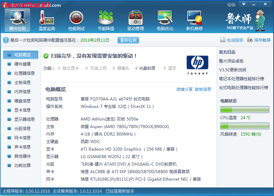Click the 生成报告 link text
Screen dimensions: 274x196
coord(235,40)
